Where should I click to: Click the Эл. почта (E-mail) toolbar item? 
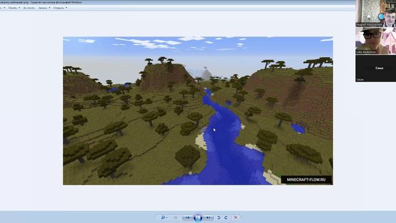29,8
